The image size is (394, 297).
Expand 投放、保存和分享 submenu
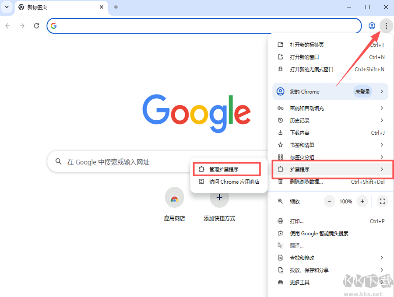[331, 270]
